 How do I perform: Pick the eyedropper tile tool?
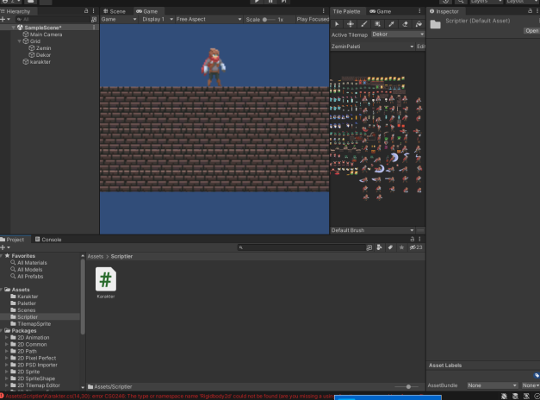coord(391,24)
